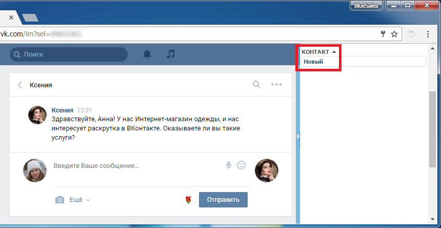
Task: Open the VK music note icon
Action: tap(171, 54)
